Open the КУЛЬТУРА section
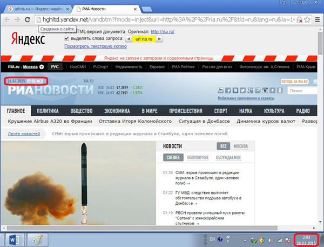The height and width of the screenshot is (247, 324). click(274, 111)
